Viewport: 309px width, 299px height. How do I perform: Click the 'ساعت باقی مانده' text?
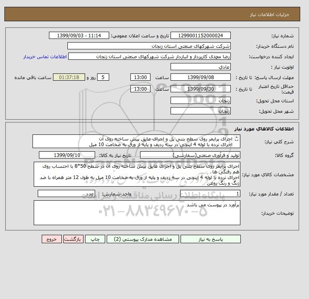pyautogui.click(x=33, y=77)
